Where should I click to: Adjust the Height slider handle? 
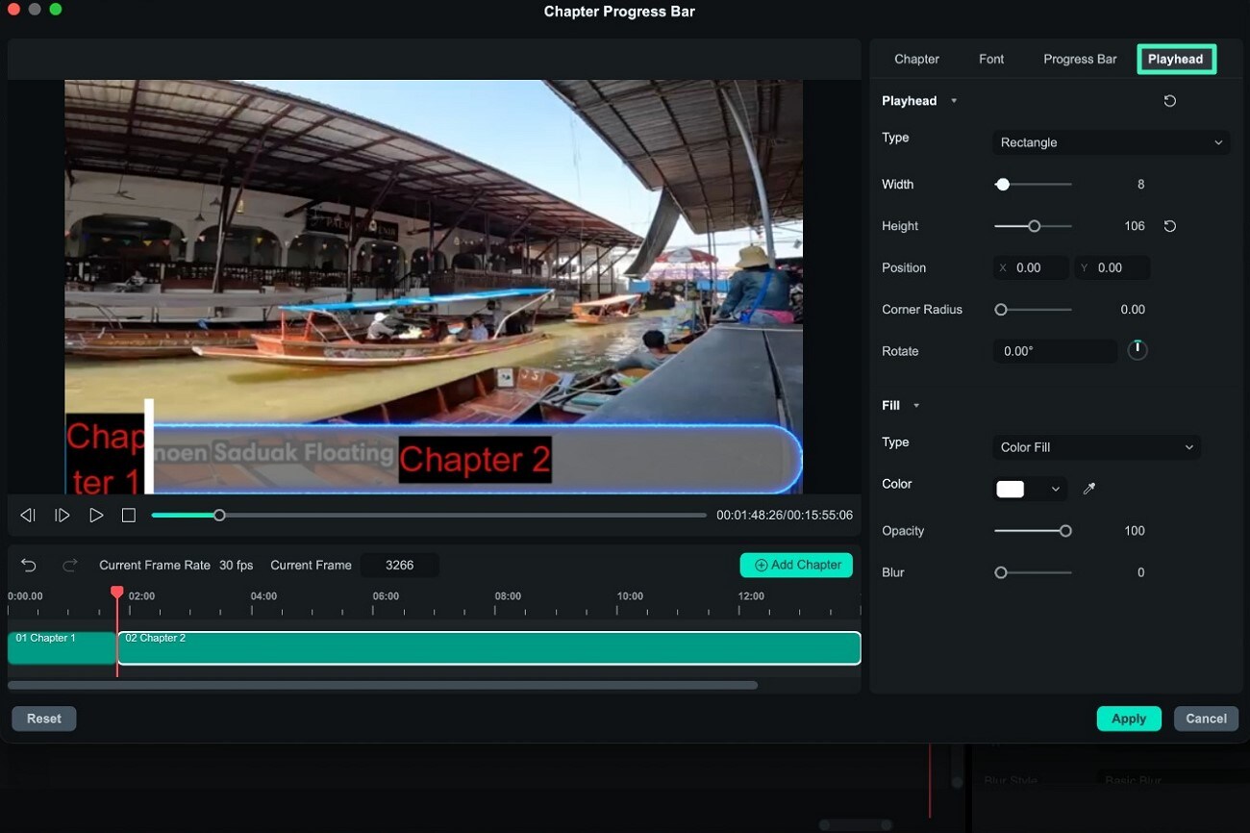(x=1035, y=226)
